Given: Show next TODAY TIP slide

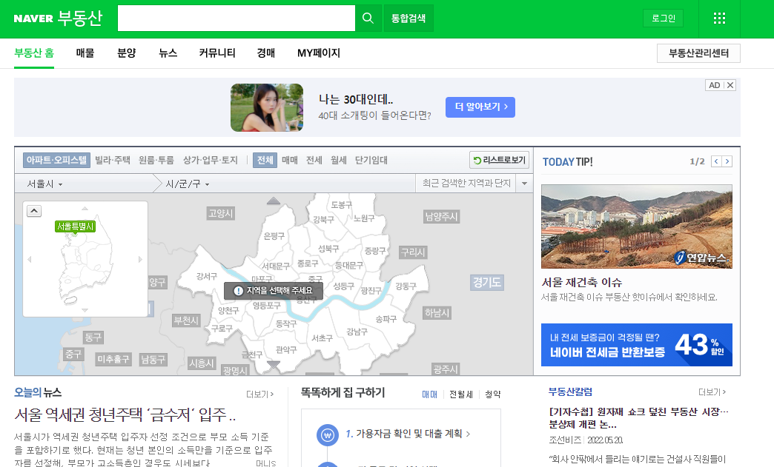Looking at the screenshot, I should click(727, 161).
